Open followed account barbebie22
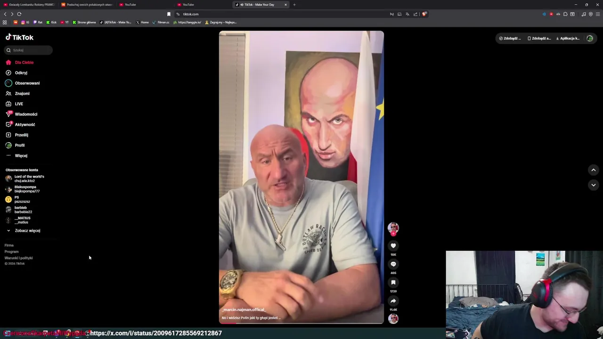 coord(19,210)
